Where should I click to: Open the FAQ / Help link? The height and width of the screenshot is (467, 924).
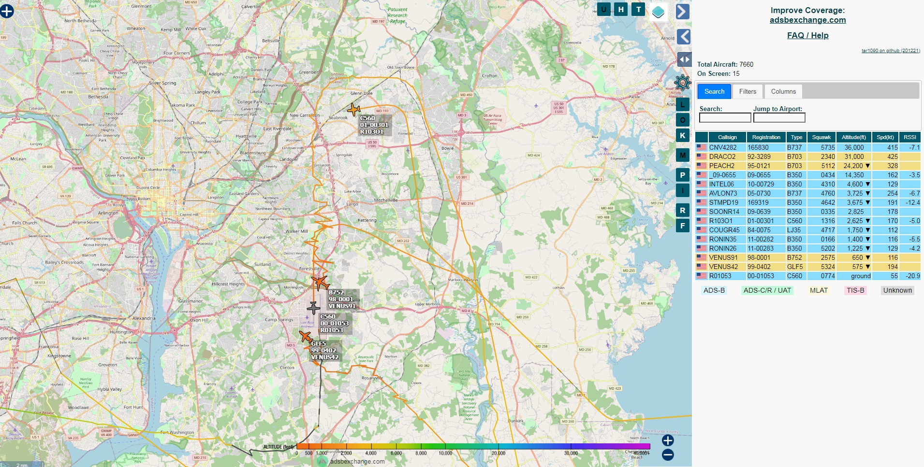pos(807,35)
